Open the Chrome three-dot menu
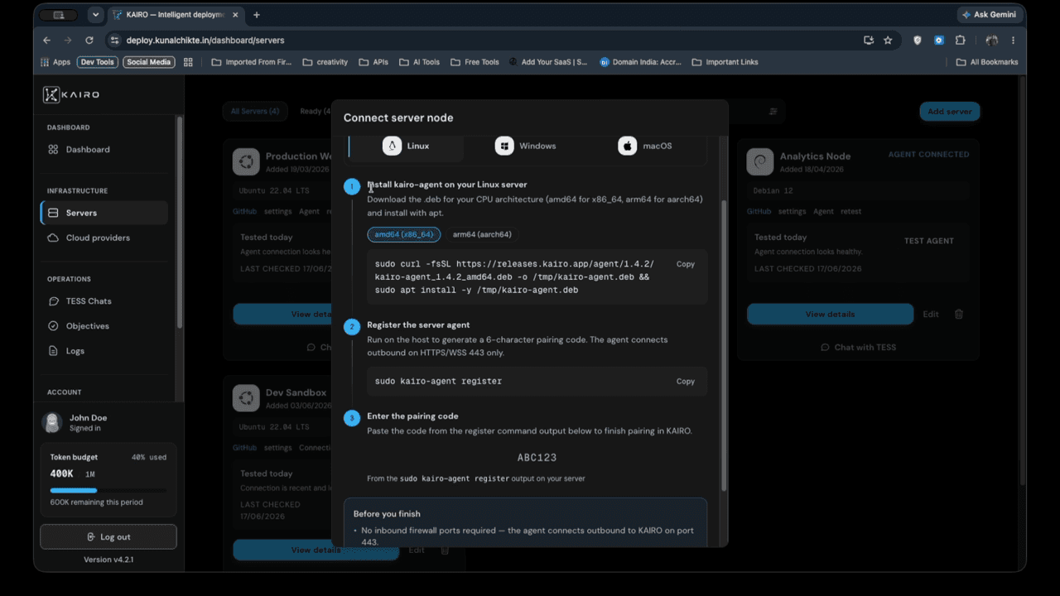Screen dimensions: 1060x596 coord(1013,40)
